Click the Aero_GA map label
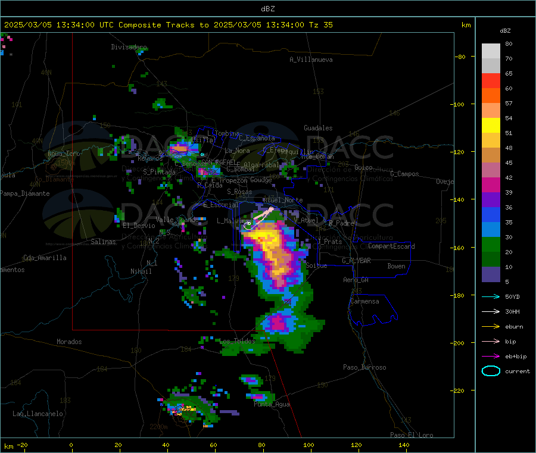The height and width of the screenshot is (453, 536). click(x=356, y=280)
